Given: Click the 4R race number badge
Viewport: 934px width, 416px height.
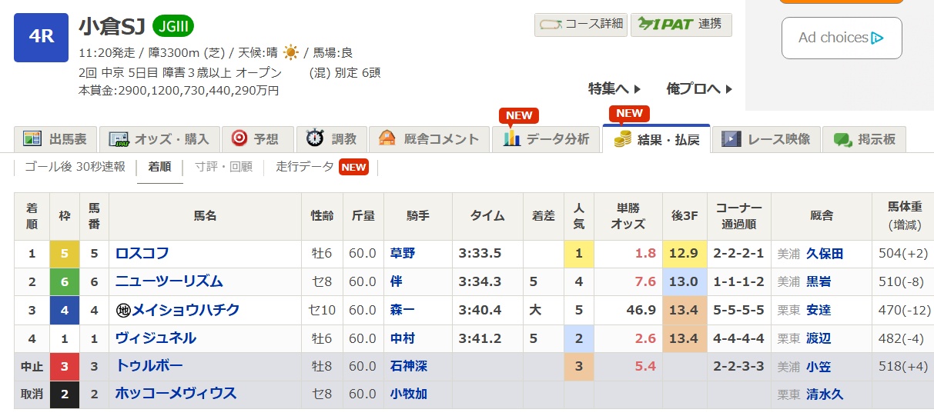Looking at the screenshot, I should pyautogui.click(x=41, y=37).
